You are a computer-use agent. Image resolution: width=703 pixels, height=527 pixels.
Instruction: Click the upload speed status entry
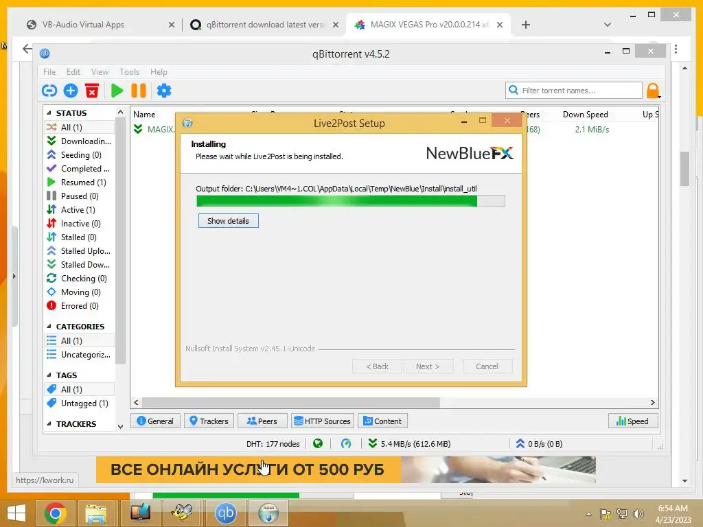click(538, 444)
